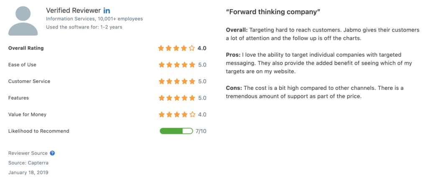Click the Value for Money star rating
The width and height of the screenshot is (428, 179).
(x=177, y=114)
